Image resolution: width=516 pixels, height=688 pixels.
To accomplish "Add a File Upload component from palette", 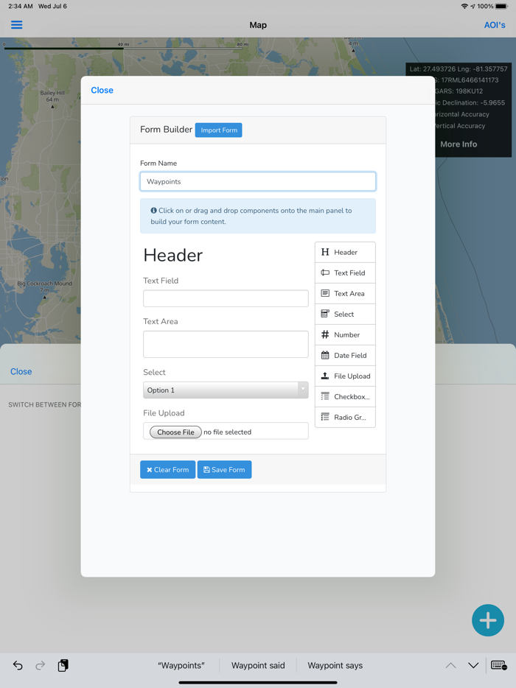I will coord(345,376).
